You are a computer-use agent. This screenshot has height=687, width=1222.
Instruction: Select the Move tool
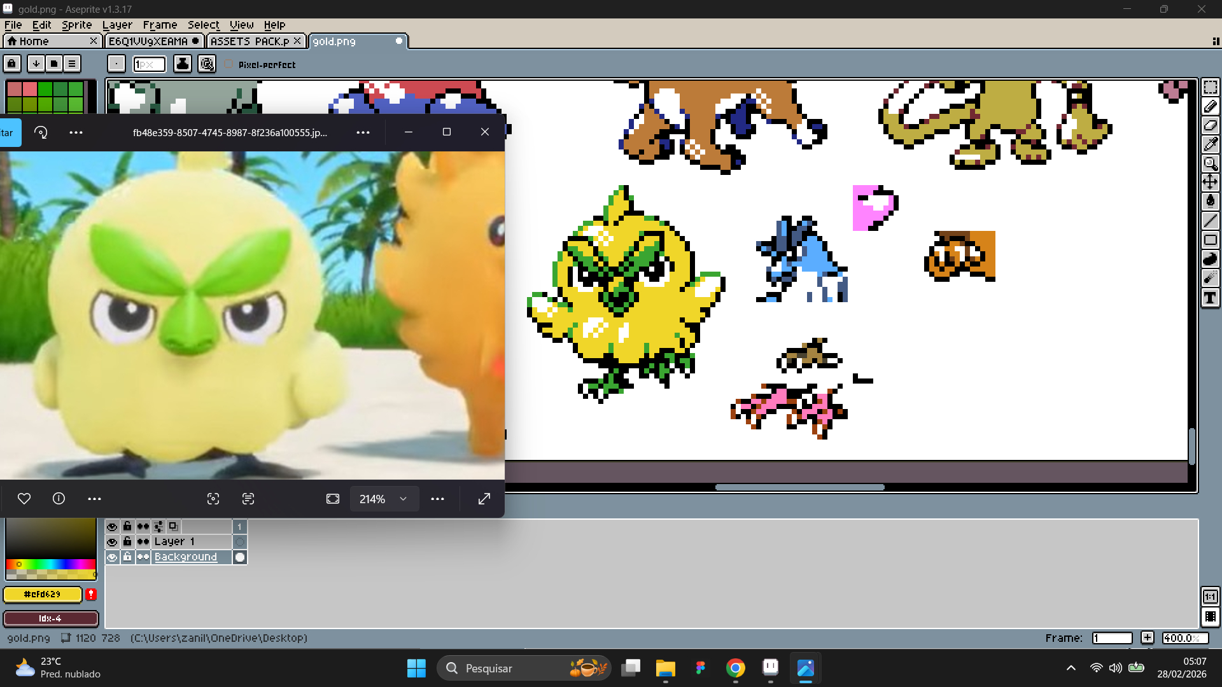1211,183
